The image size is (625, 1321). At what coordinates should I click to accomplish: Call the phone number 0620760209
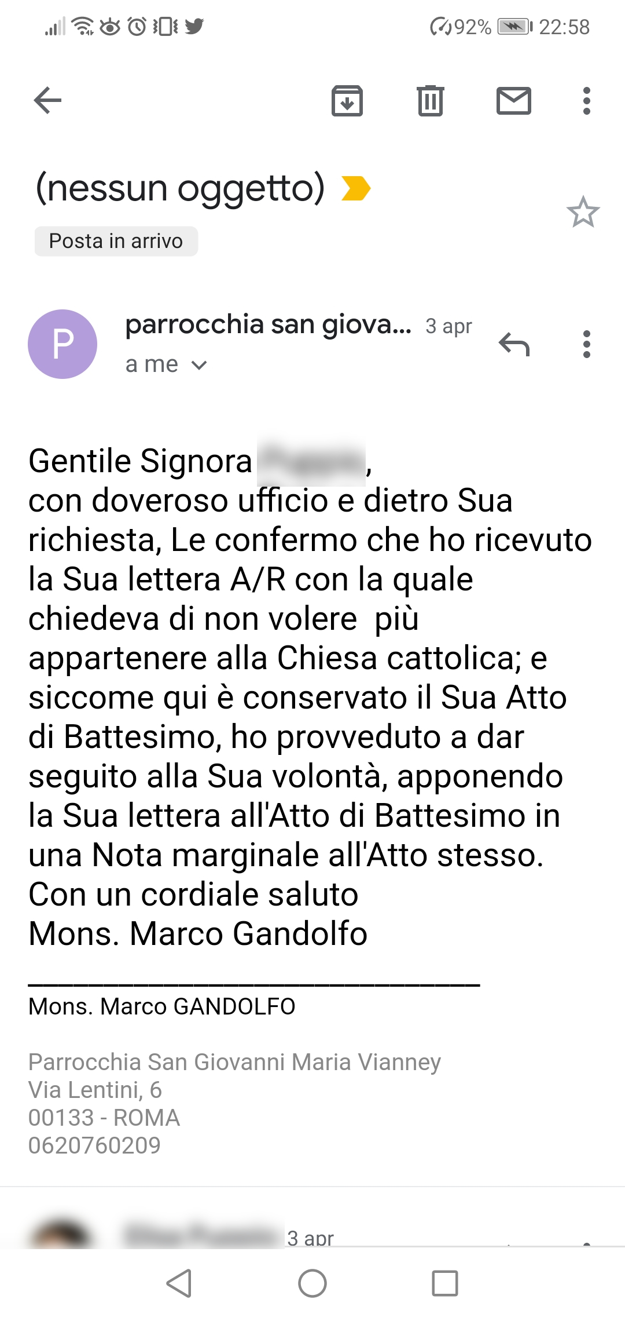[x=94, y=1145]
